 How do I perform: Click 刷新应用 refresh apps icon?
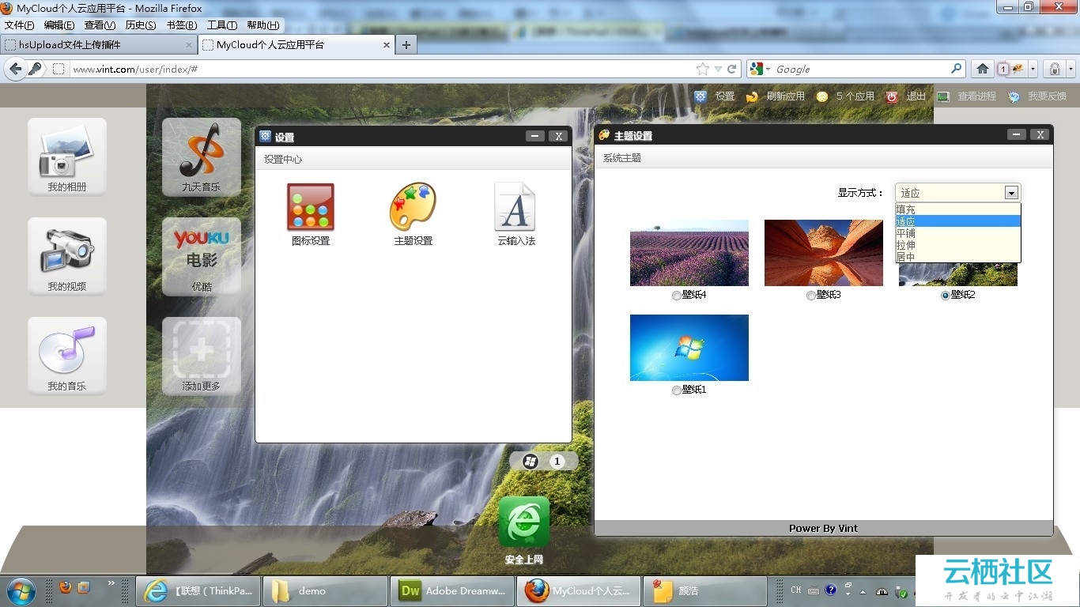[752, 96]
